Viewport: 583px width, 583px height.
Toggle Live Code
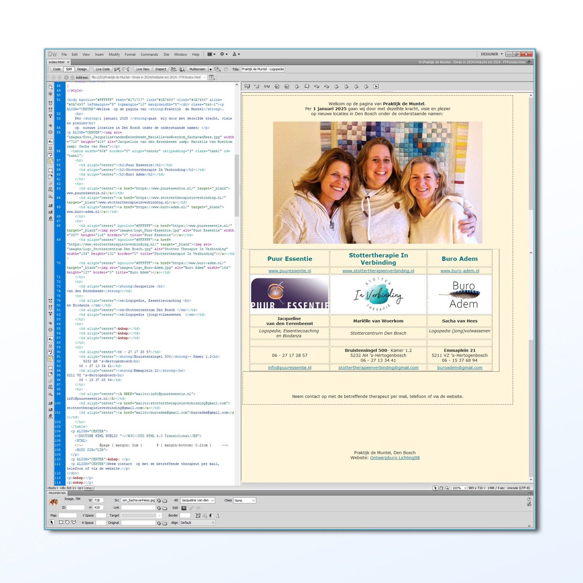[103, 69]
